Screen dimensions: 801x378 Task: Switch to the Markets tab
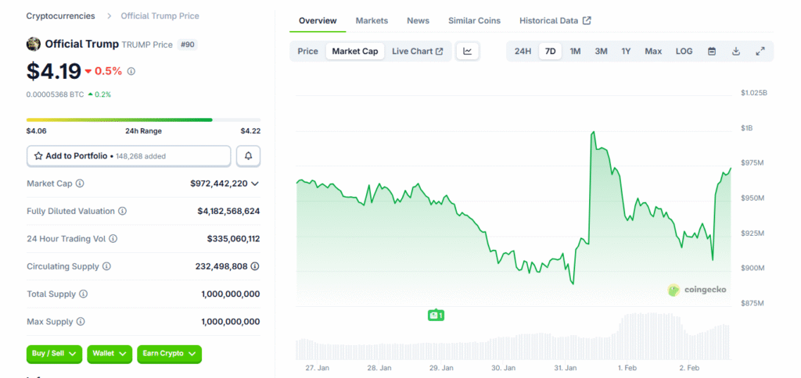[x=372, y=20]
